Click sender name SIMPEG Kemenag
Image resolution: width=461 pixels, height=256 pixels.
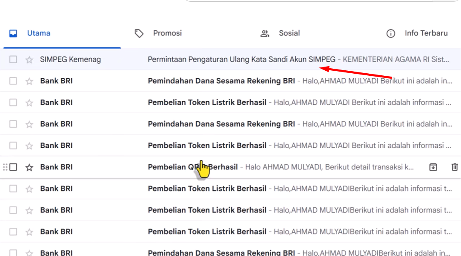(70, 60)
